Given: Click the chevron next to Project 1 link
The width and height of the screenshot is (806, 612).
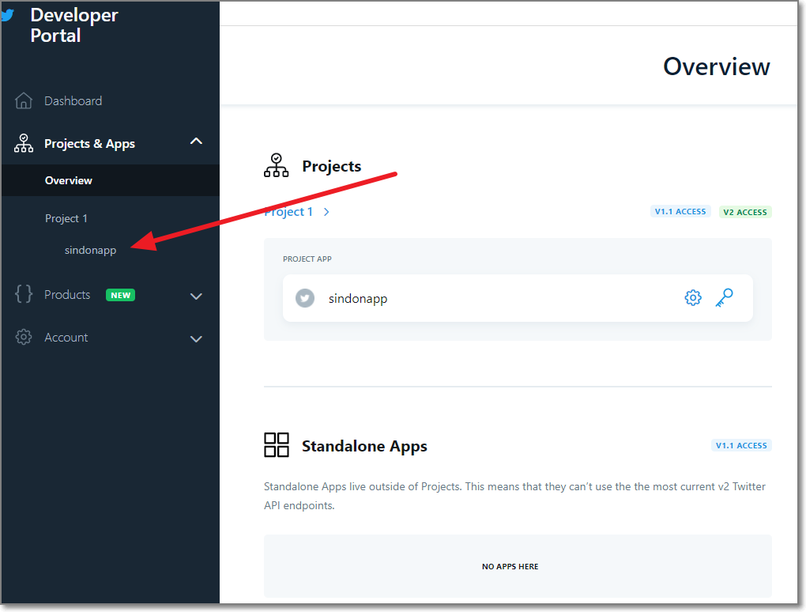Looking at the screenshot, I should click(326, 212).
